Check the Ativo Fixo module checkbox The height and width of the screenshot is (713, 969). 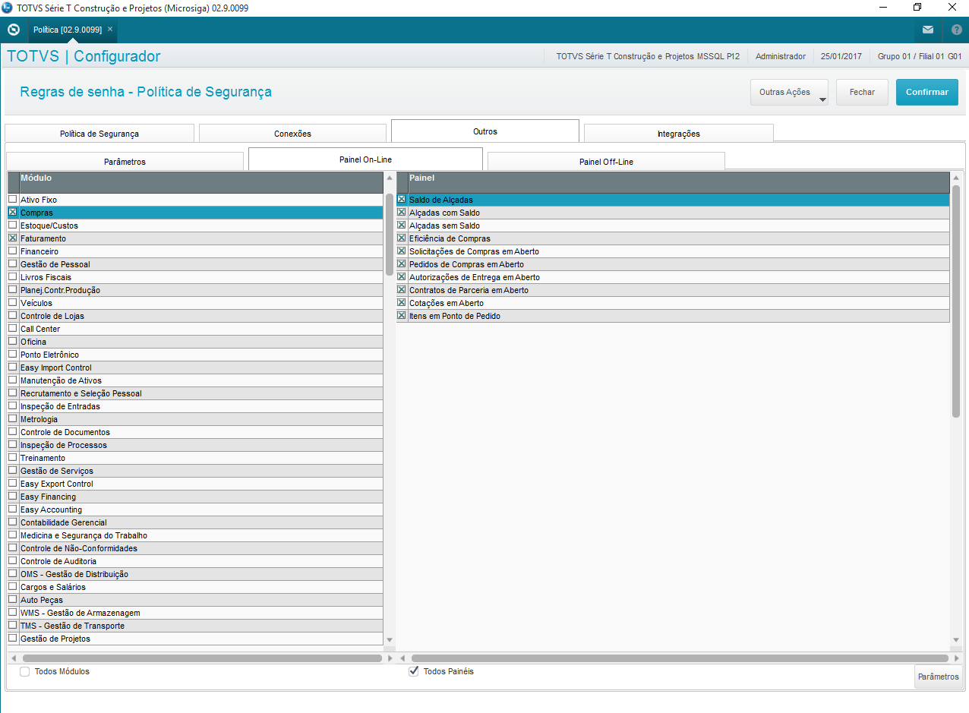12,199
